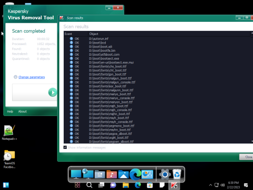Viewport: 253px width, 190px height.
Task: Select row D:\boot\fonts\meiryo_console.ttf
Action: pyautogui.click(x=157, y=98)
